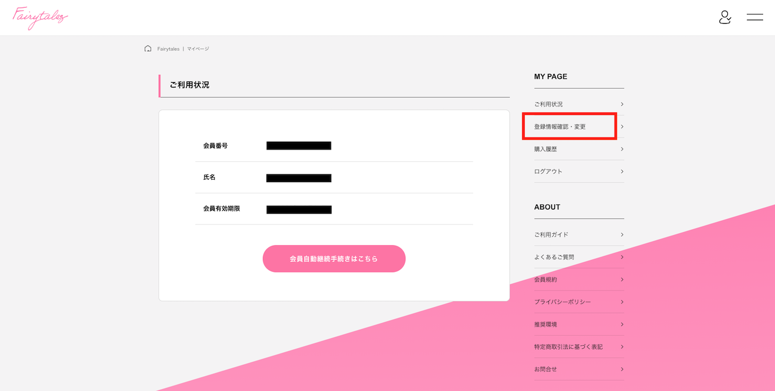Select 登録情報確認・変更 menu item
This screenshot has height=391, width=775.
[560, 127]
